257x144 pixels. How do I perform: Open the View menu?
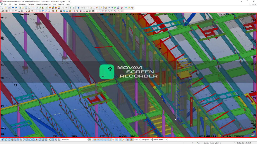pos(15,4)
